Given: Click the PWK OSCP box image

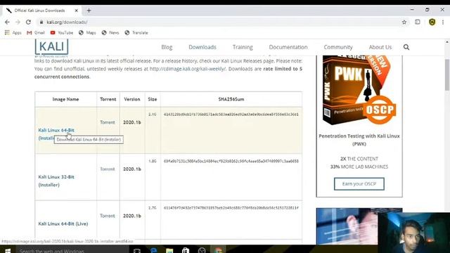Looking at the screenshot, I should coord(359,91).
